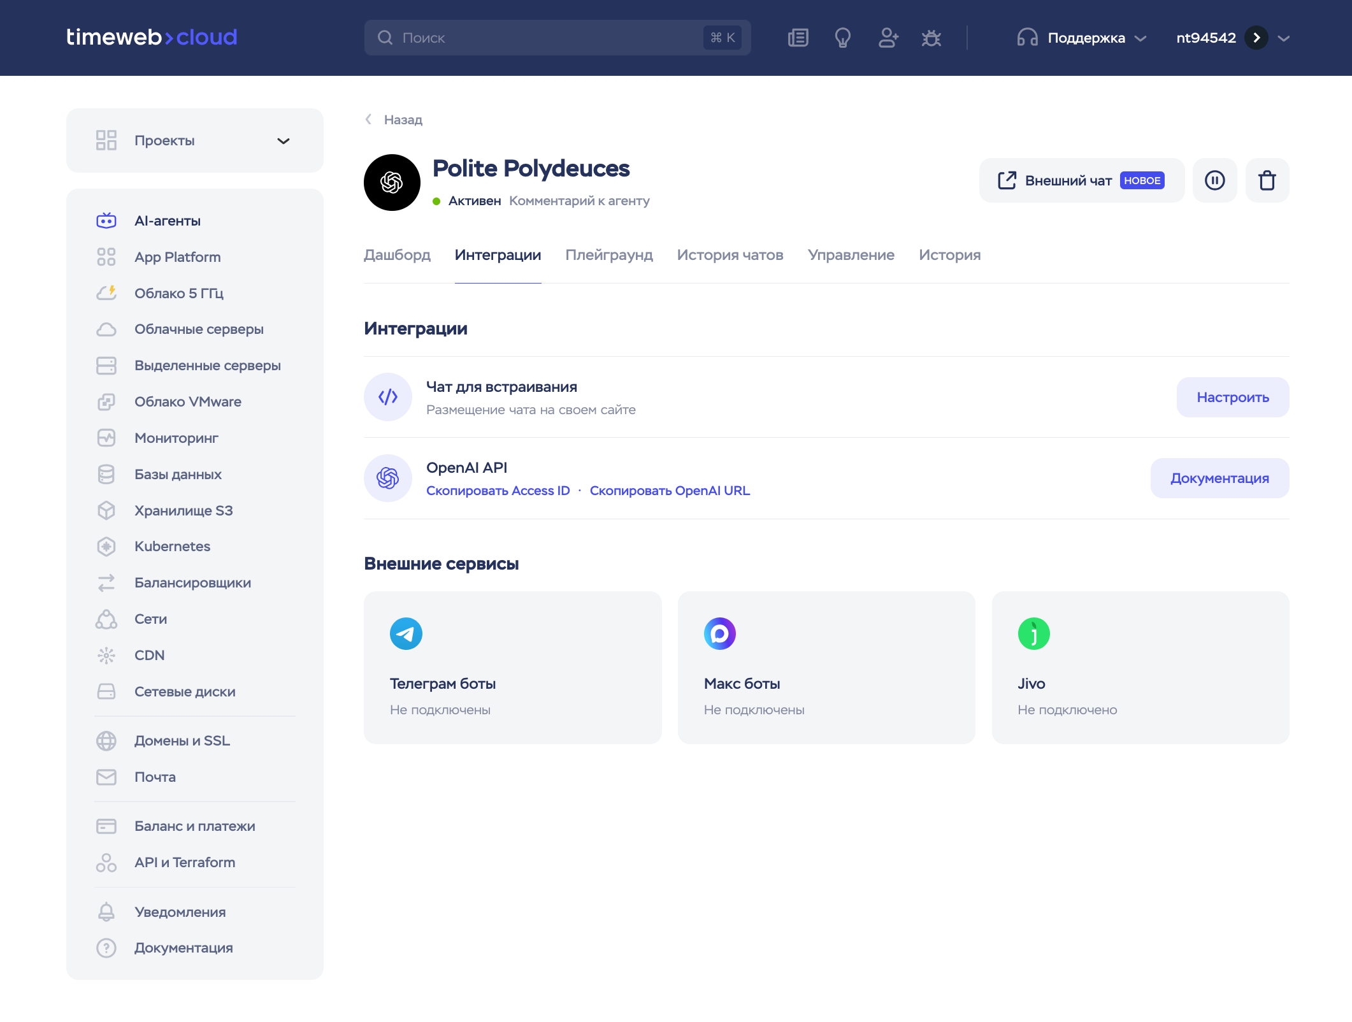Click the Jivo logo icon

1033,633
